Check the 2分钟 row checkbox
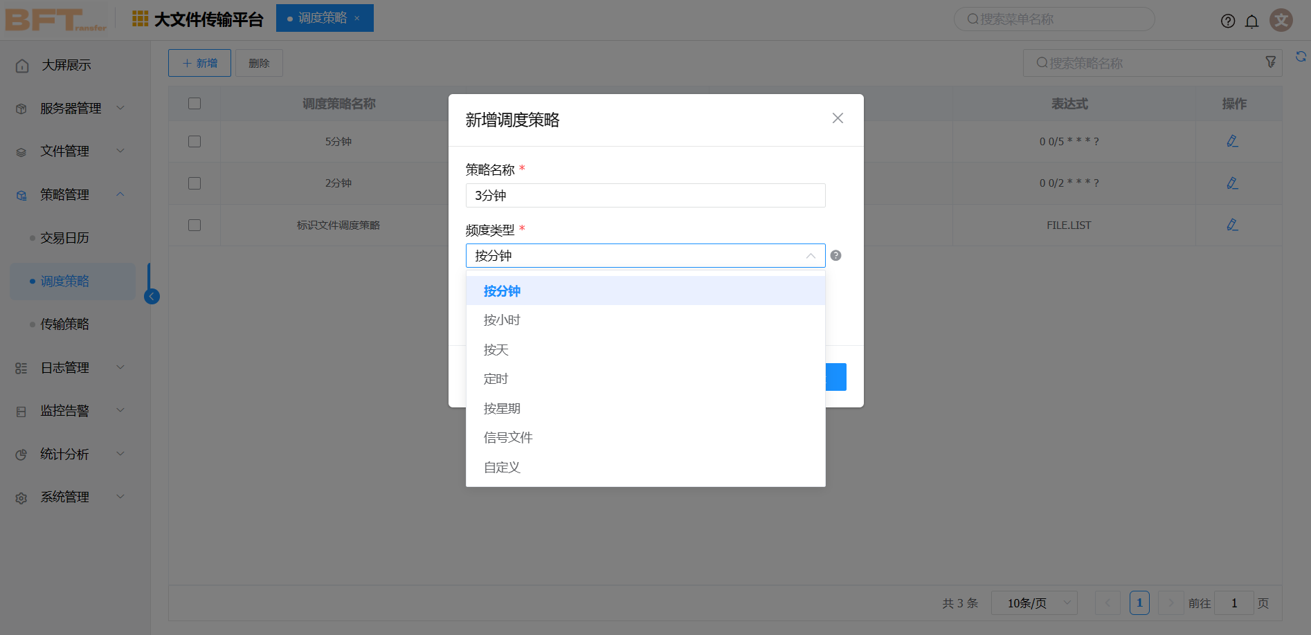 pos(195,183)
